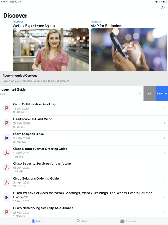
Task: Open the user profile icon
Action: (x=162, y=7)
